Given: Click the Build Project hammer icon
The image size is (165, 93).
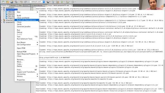Looking at the screenshot, I should [53, 2].
